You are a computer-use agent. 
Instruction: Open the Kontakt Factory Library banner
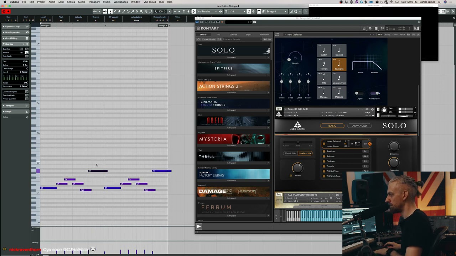pos(234,174)
